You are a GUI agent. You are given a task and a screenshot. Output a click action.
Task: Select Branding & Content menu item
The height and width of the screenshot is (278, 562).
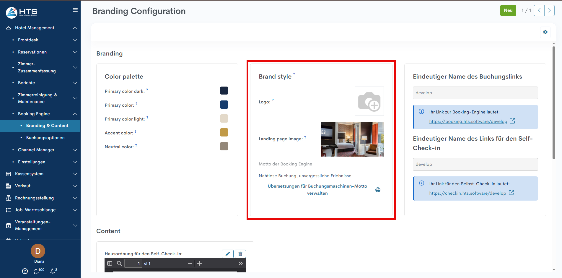tap(47, 126)
